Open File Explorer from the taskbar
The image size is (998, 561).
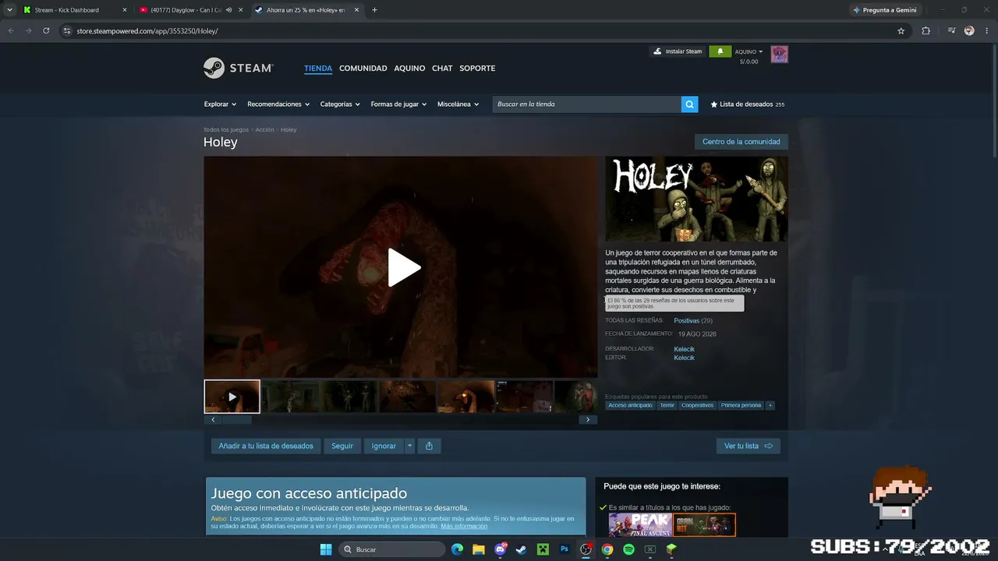(x=479, y=549)
